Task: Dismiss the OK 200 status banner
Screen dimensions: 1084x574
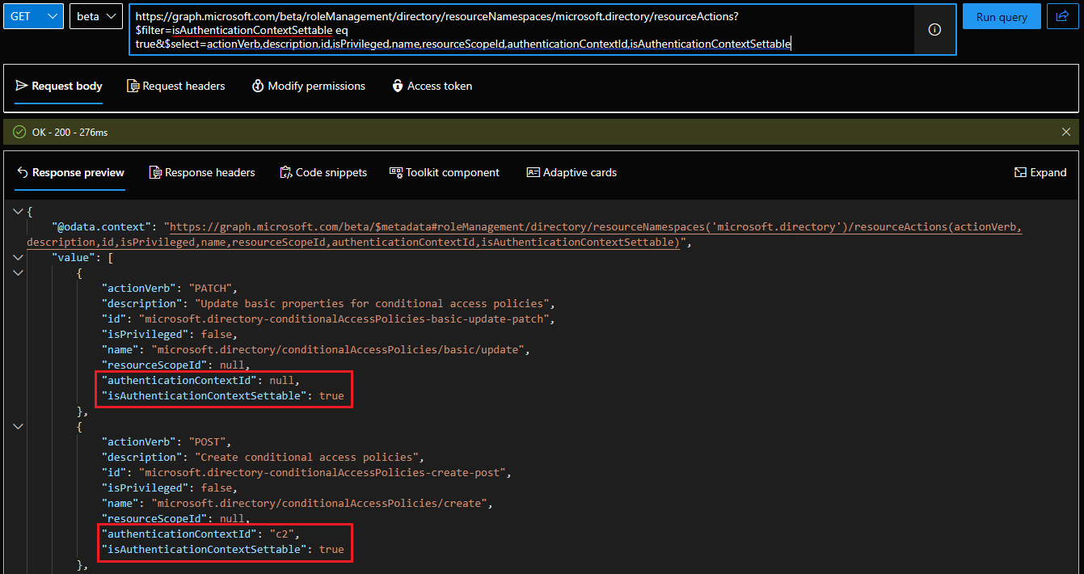Action: coord(1065,132)
